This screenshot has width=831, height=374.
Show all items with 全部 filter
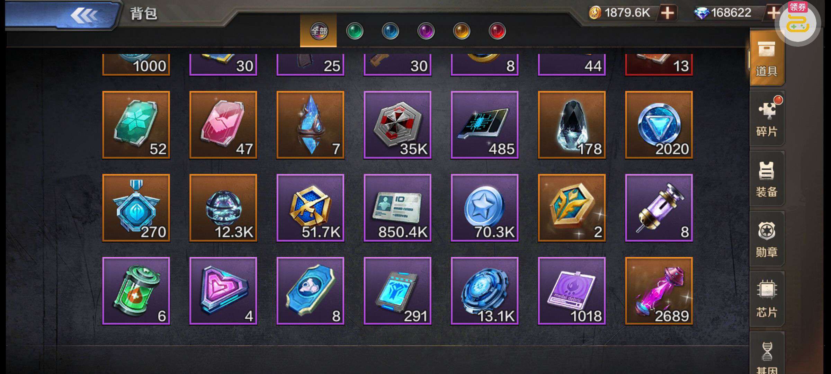coord(319,31)
